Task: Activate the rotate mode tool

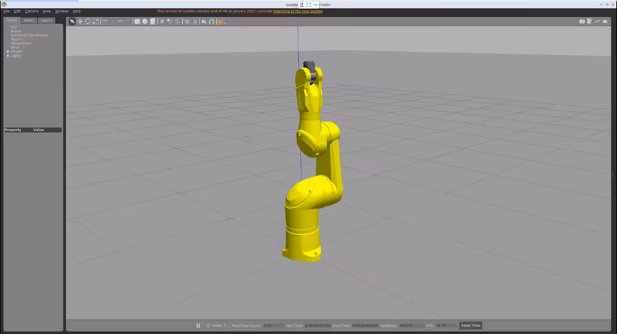Action: [88, 21]
